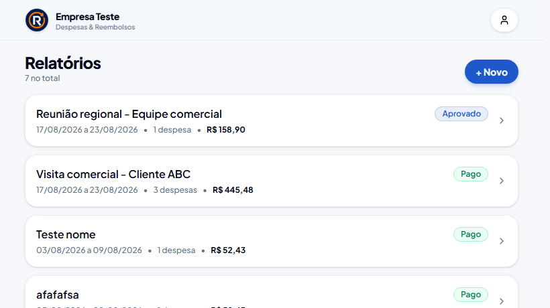The width and height of the screenshot is (550, 308).
Task: Open chevron for Reunião regional report
Action: point(502,121)
